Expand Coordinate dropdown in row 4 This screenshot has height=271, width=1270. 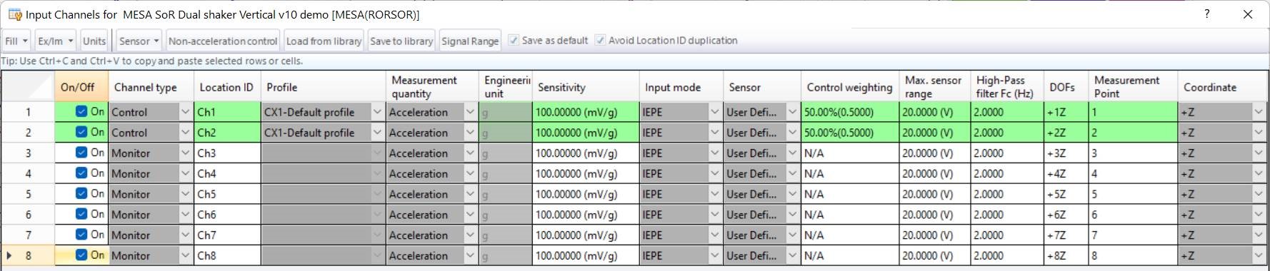(1259, 173)
